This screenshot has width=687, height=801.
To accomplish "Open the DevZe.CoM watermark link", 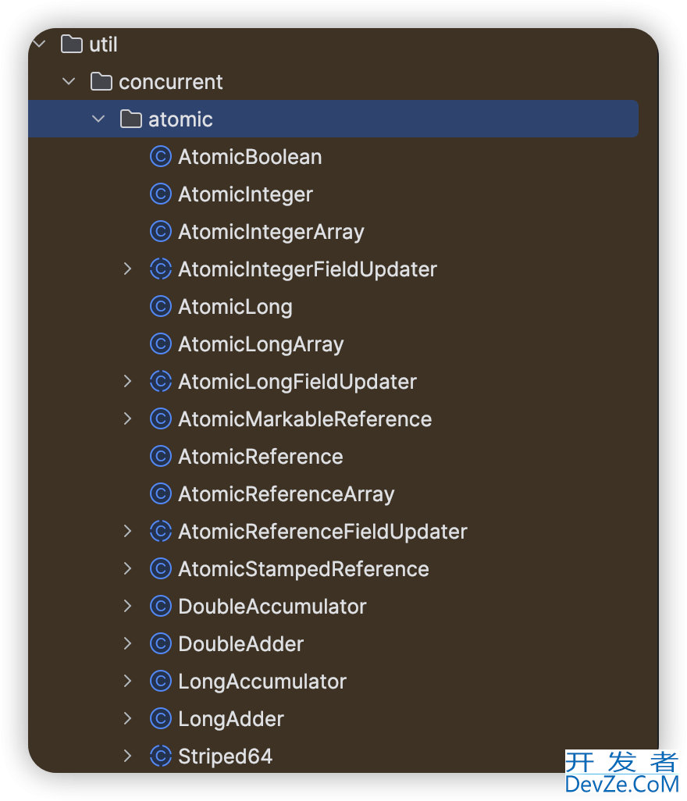I will point(621,773).
